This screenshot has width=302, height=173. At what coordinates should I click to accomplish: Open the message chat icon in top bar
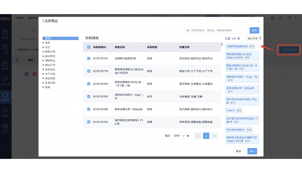click(x=281, y=18)
